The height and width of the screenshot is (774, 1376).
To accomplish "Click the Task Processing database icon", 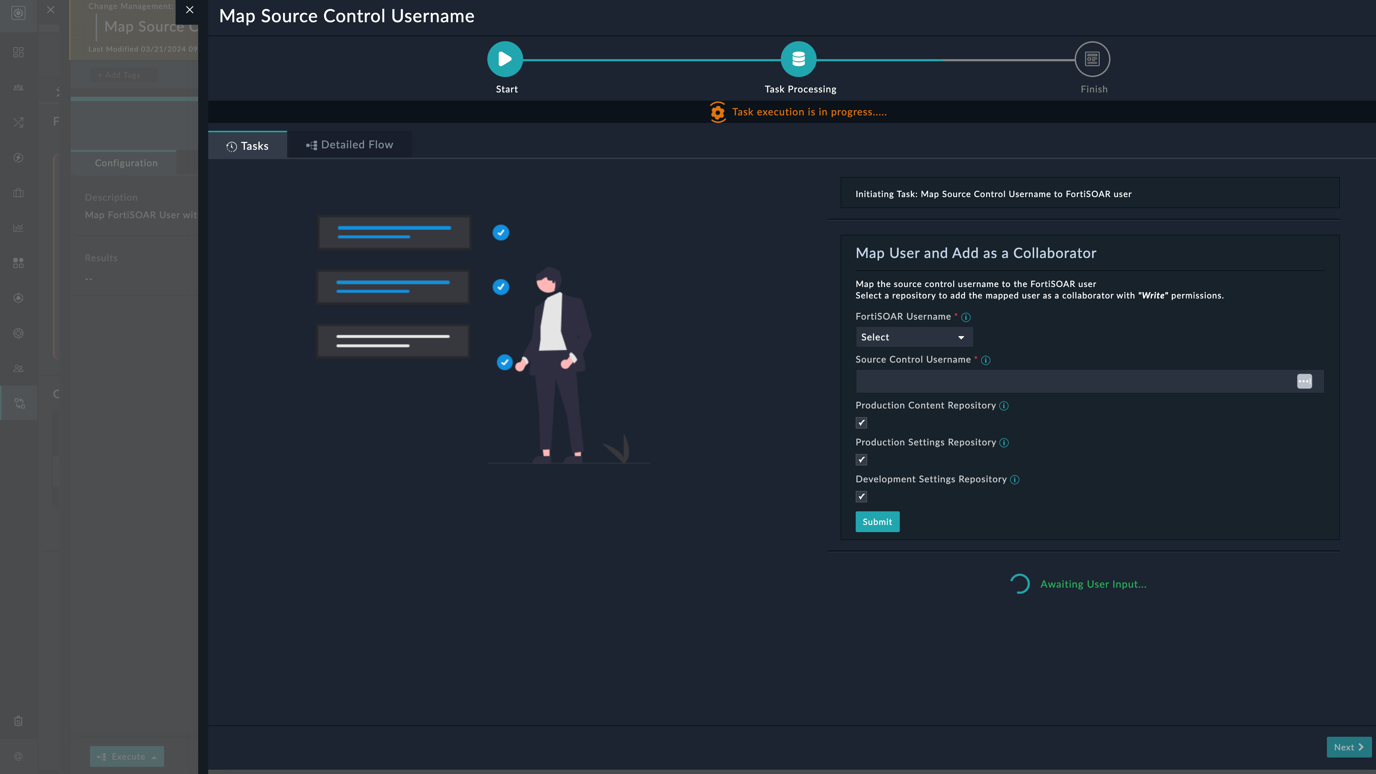I will (x=798, y=59).
